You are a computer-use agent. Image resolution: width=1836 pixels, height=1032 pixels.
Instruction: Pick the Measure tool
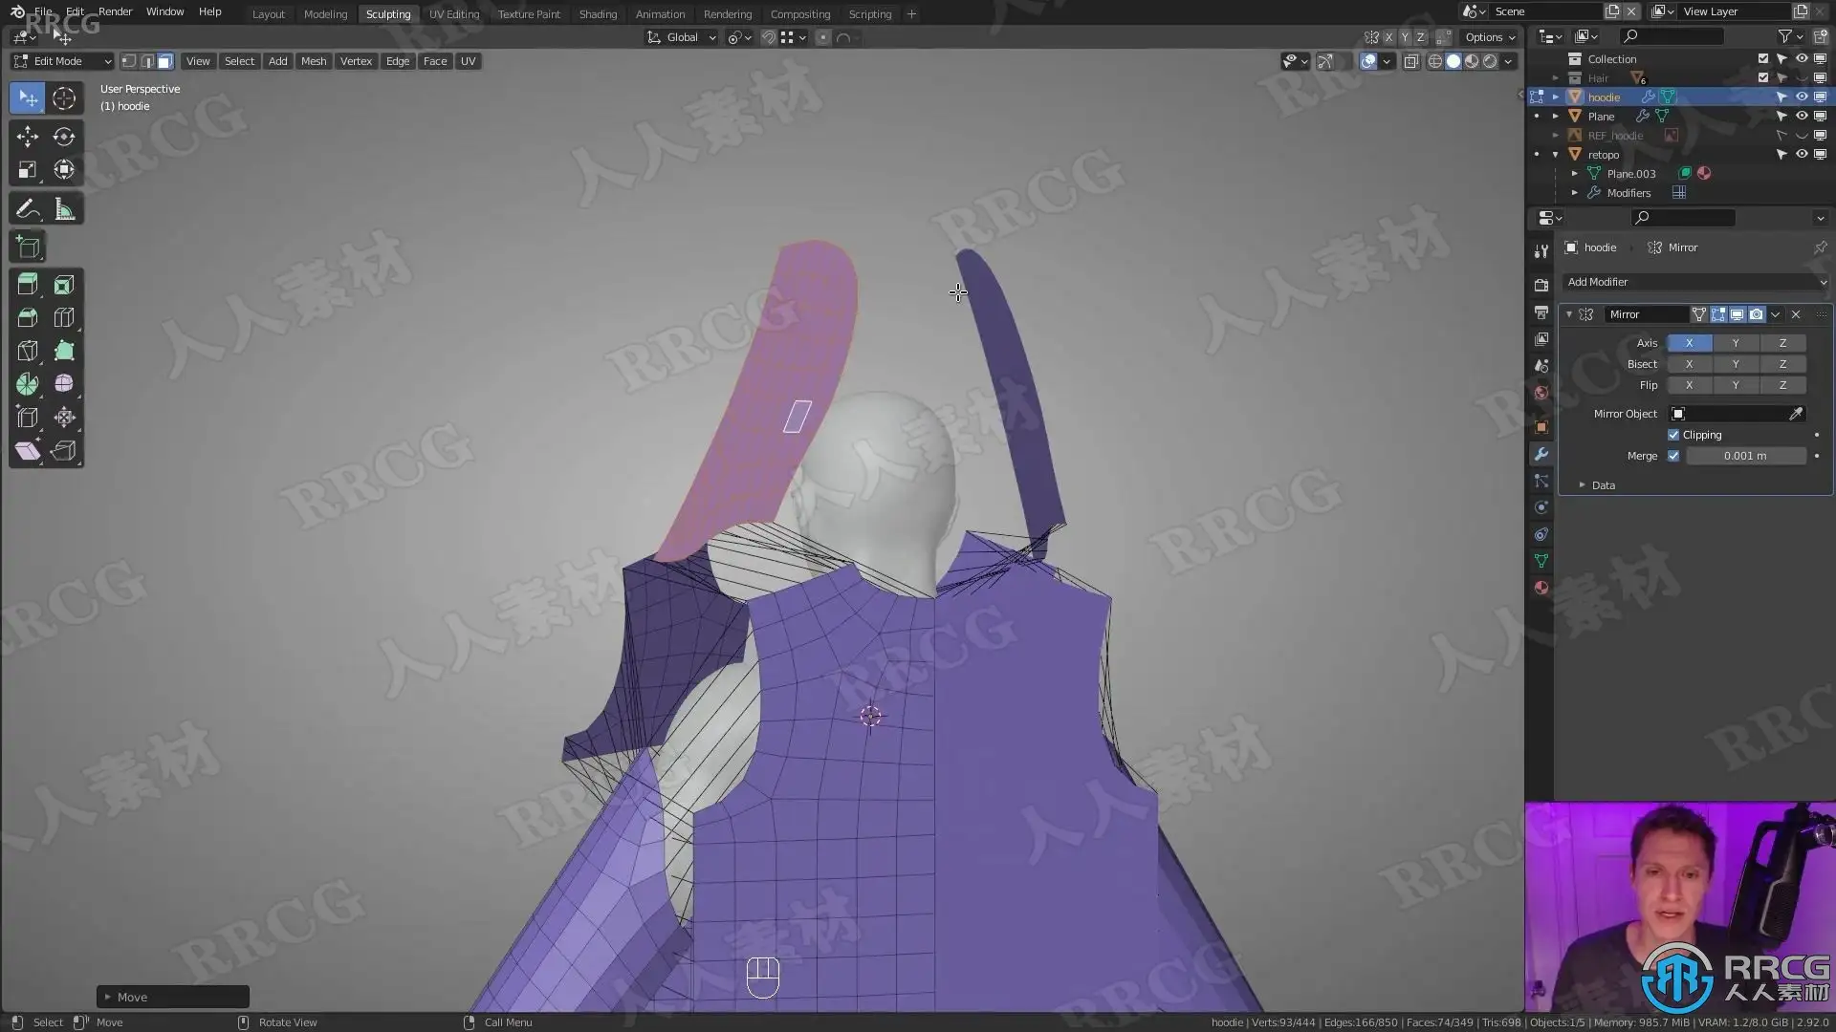tap(64, 209)
